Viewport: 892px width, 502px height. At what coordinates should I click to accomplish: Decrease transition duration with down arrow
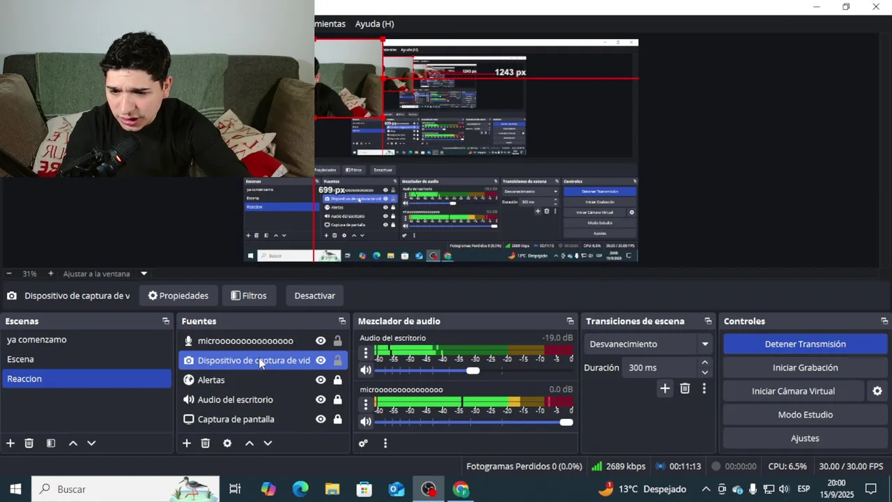[x=705, y=372]
